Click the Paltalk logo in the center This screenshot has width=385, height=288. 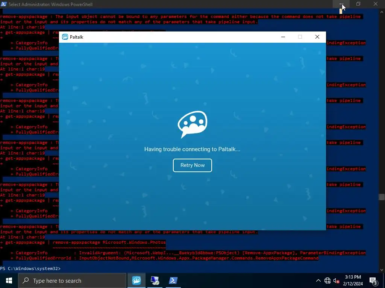pyautogui.click(x=192, y=124)
